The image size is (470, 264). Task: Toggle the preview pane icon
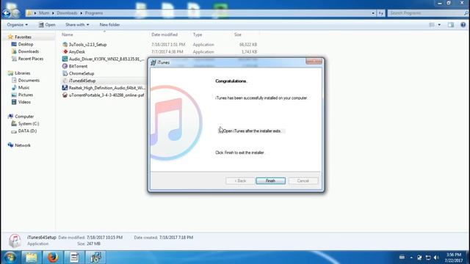(451, 25)
